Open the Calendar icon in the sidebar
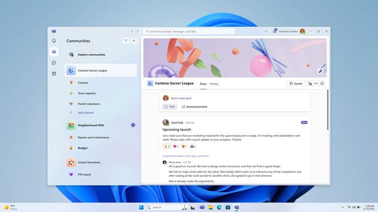The width and height of the screenshot is (378, 212). 54,73
